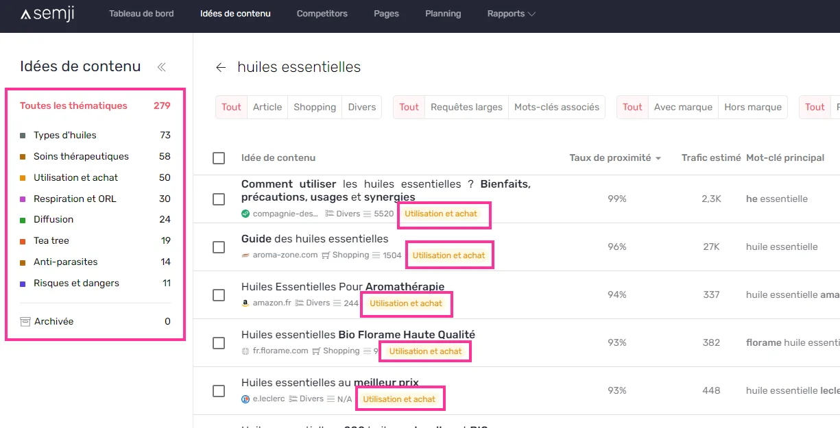Click the word-count icon beside 1504

[376, 255]
